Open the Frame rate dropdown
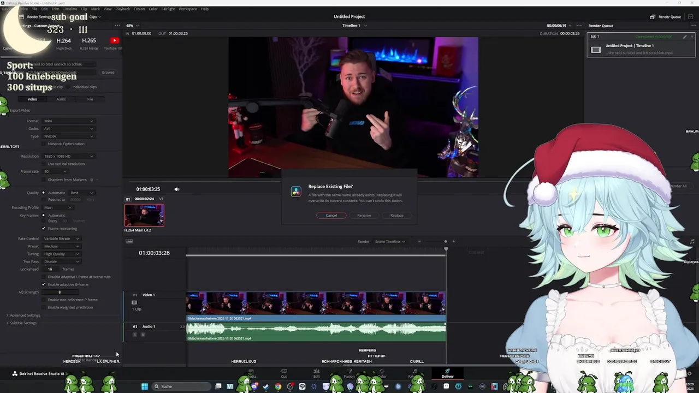 click(x=55, y=172)
